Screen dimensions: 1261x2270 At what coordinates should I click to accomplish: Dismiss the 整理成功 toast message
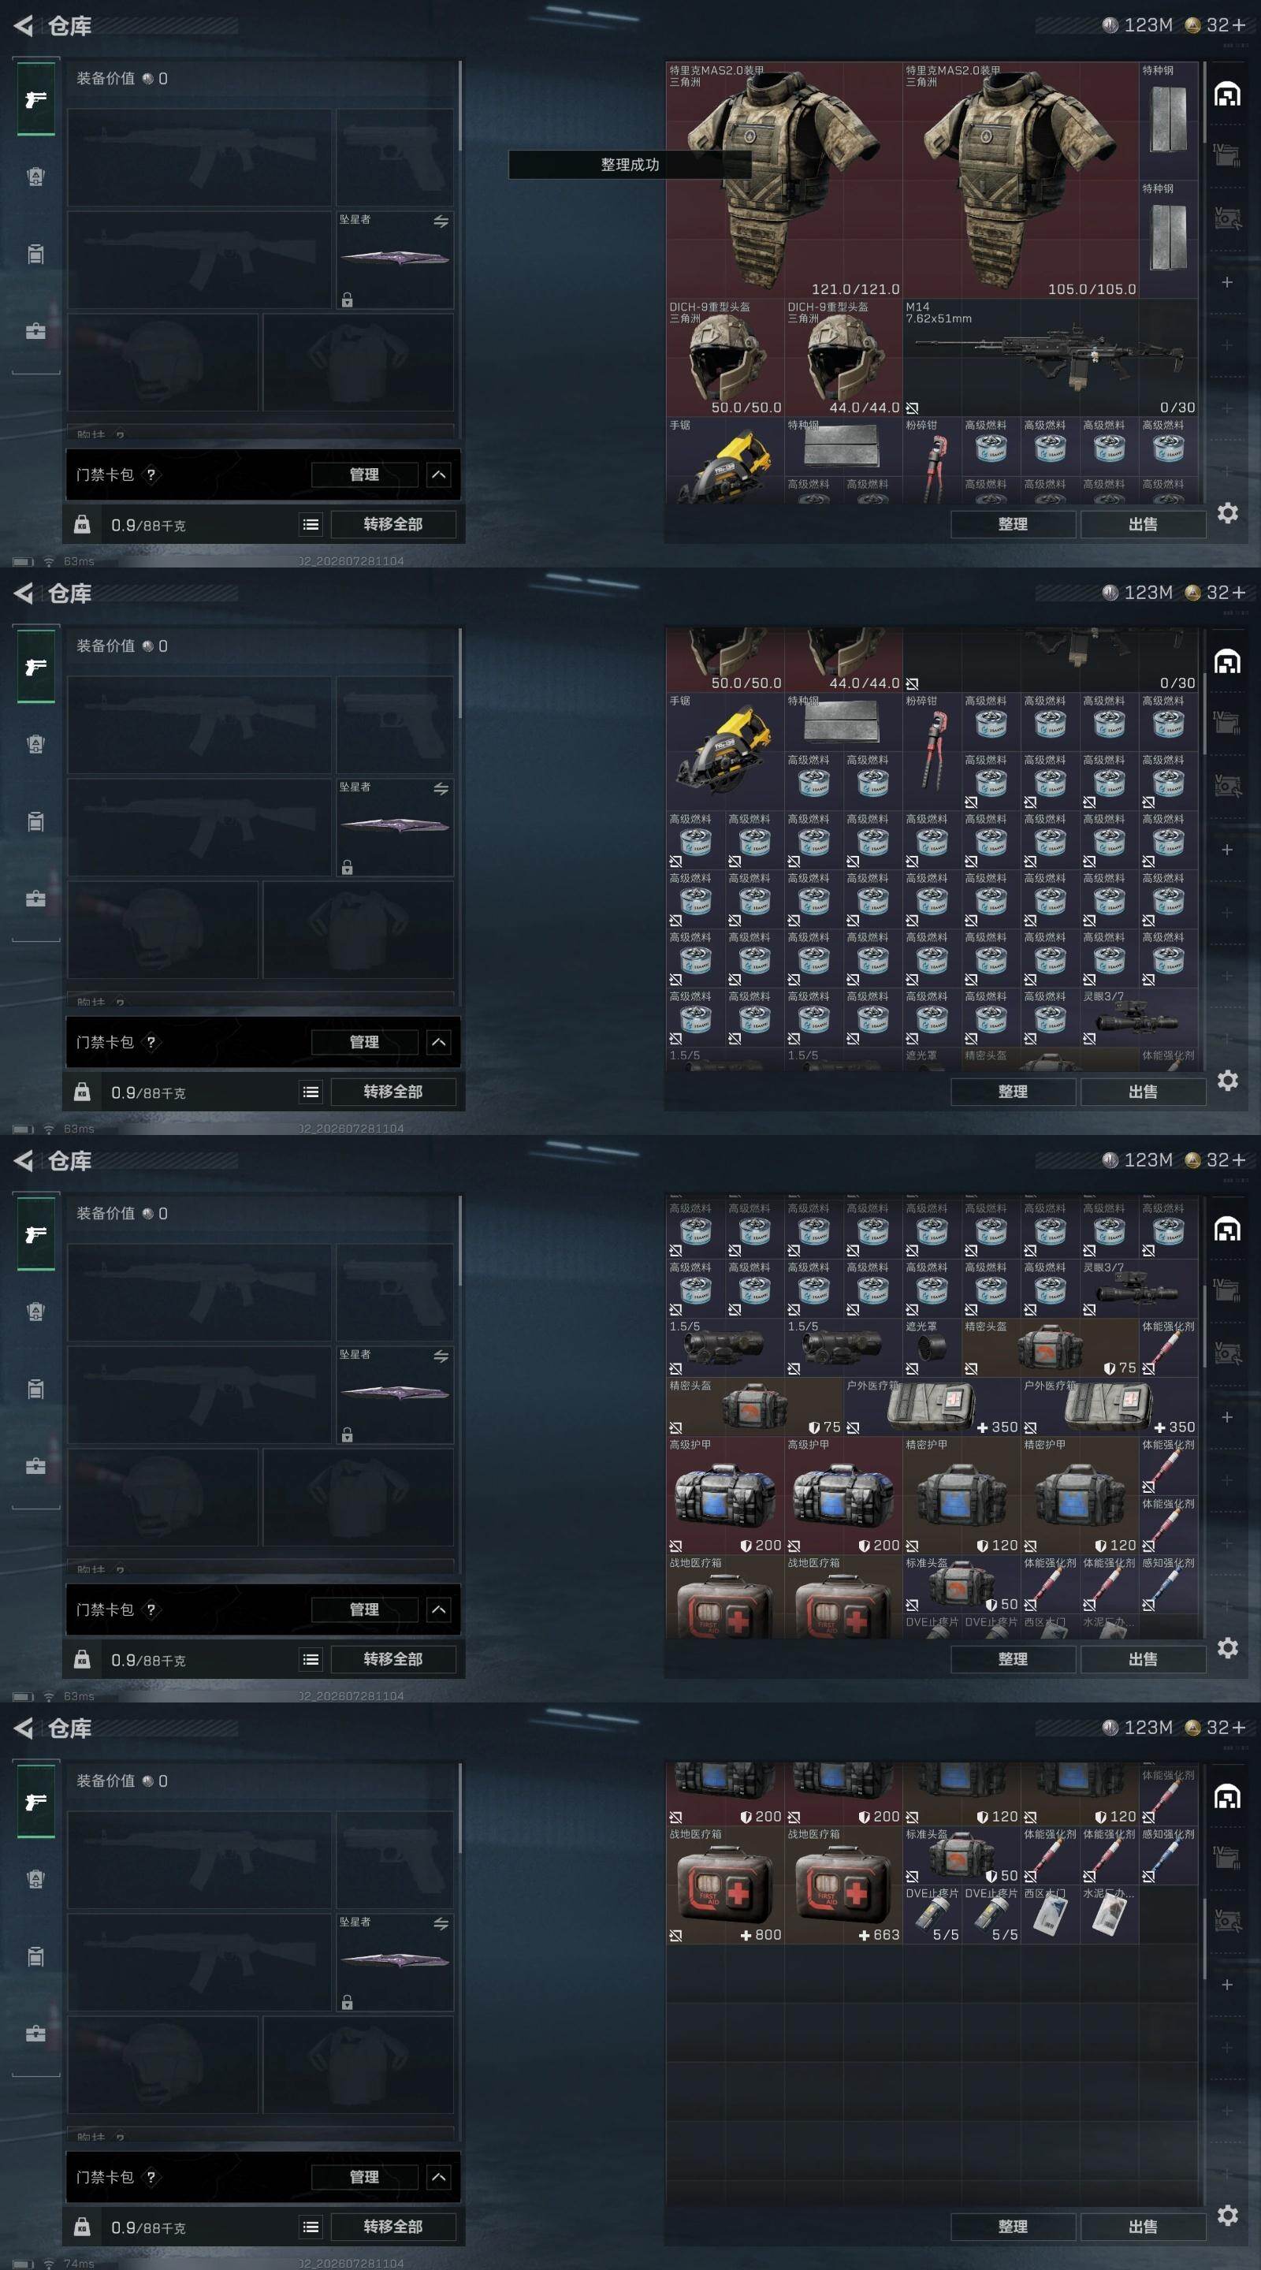pos(629,165)
